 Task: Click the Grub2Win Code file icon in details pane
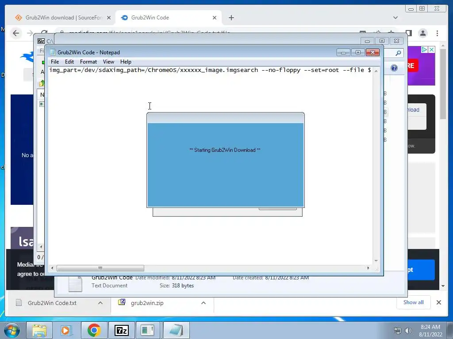coord(75,284)
